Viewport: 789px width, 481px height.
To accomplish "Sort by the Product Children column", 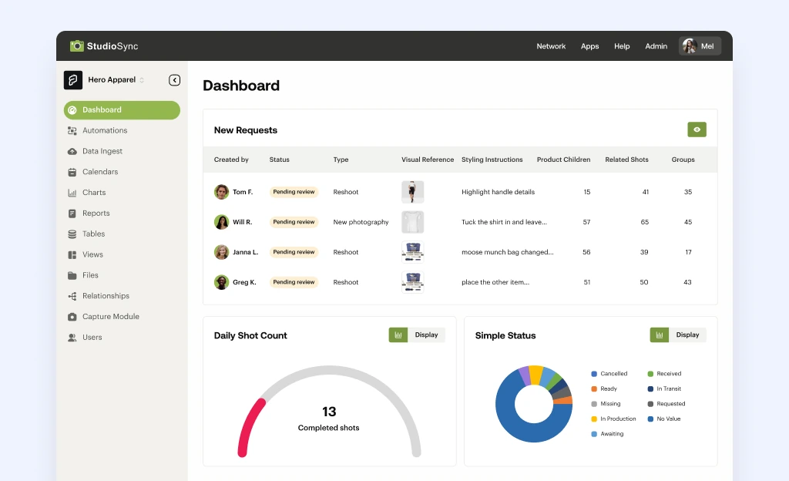I will click(x=563, y=160).
